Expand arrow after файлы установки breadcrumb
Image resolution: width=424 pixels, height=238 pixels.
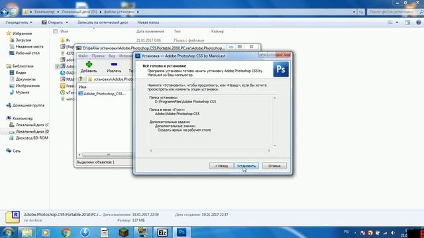138,12
